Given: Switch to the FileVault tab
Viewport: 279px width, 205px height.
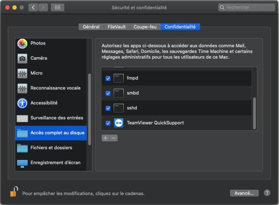Looking at the screenshot, I should [117, 27].
